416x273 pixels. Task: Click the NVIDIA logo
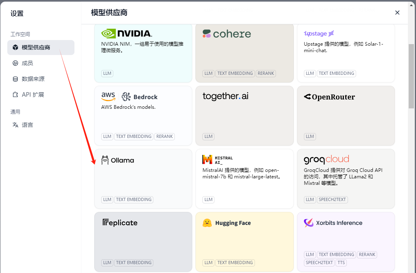click(x=127, y=34)
